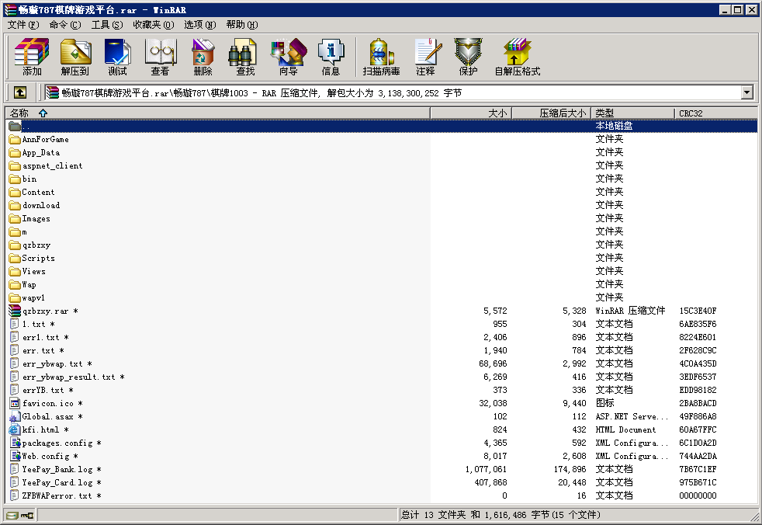The width and height of the screenshot is (762, 525).
Task: Go up one folder level button
Action: [20, 92]
